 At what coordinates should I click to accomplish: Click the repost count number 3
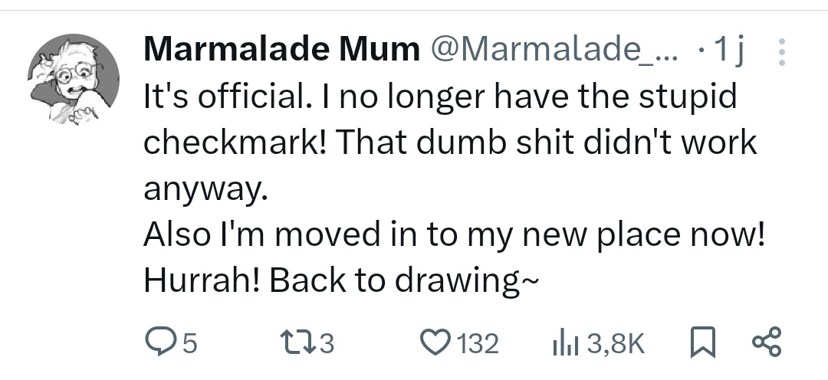point(327,344)
